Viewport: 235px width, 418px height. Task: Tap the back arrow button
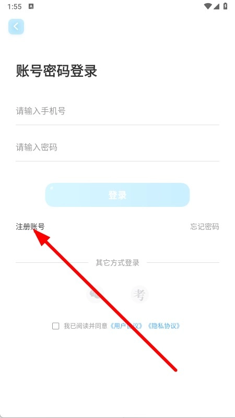[16, 27]
